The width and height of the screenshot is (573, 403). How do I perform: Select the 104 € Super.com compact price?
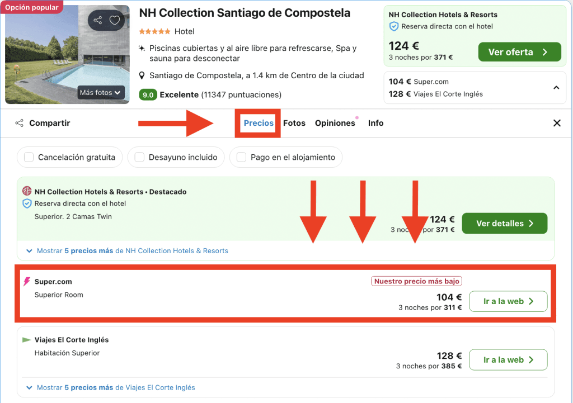tap(419, 82)
